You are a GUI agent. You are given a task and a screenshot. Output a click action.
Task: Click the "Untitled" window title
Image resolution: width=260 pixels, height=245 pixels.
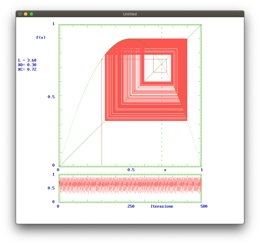coord(130,14)
